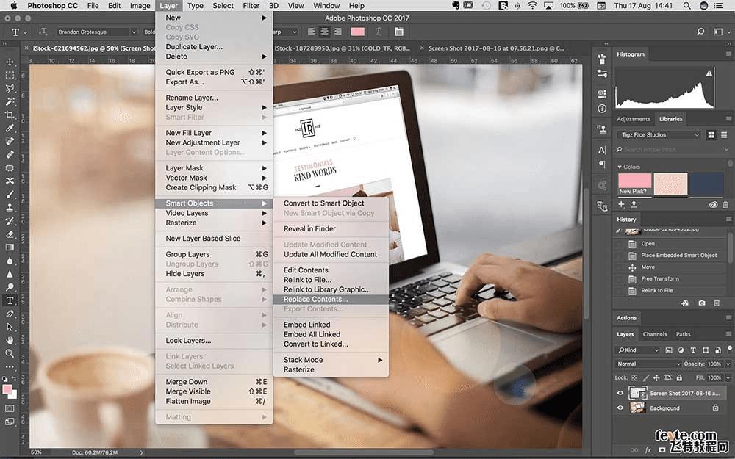Collapse the Colors section in Libraries
Screen dimensions: 735x459
tap(620, 167)
